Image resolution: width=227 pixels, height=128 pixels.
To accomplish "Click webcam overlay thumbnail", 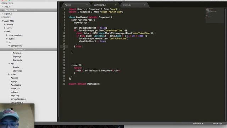I will (x=17, y=116).
